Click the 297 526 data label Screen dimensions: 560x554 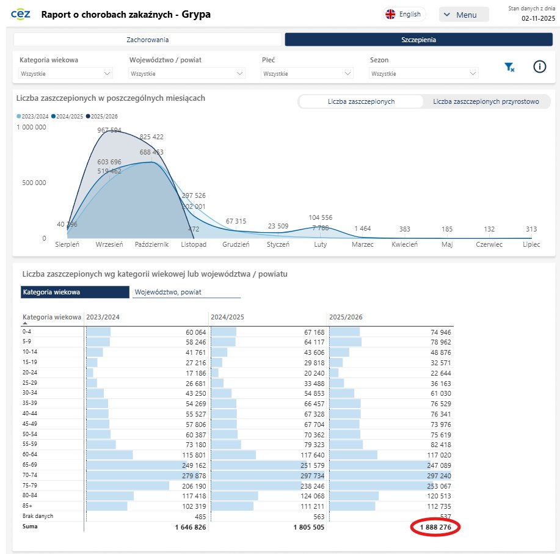click(194, 195)
